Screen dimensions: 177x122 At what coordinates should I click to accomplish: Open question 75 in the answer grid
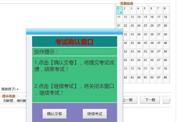pos(146,70)
